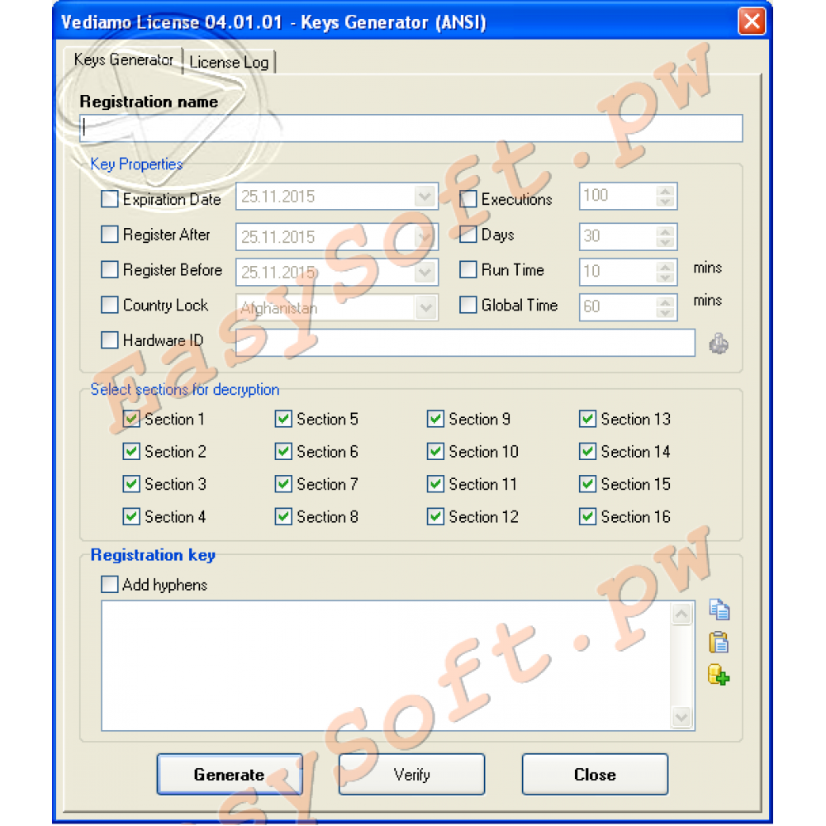Uncheck Section 11
This screenshot has width=826, height=826.
pos(435,485)
